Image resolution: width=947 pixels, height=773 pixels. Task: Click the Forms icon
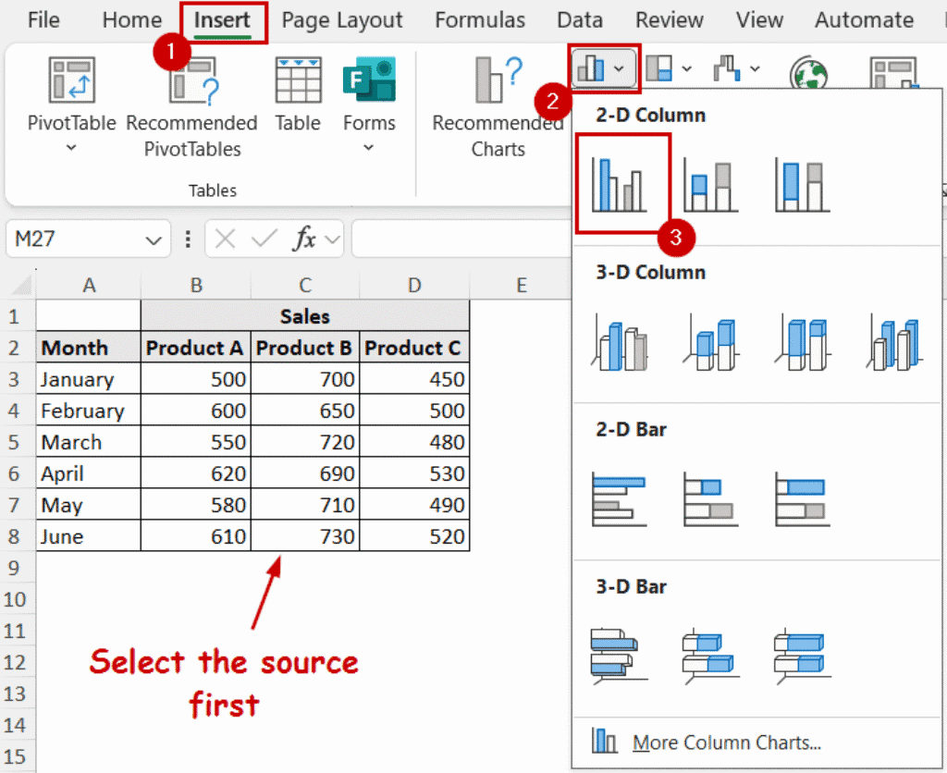pos(369,80)
